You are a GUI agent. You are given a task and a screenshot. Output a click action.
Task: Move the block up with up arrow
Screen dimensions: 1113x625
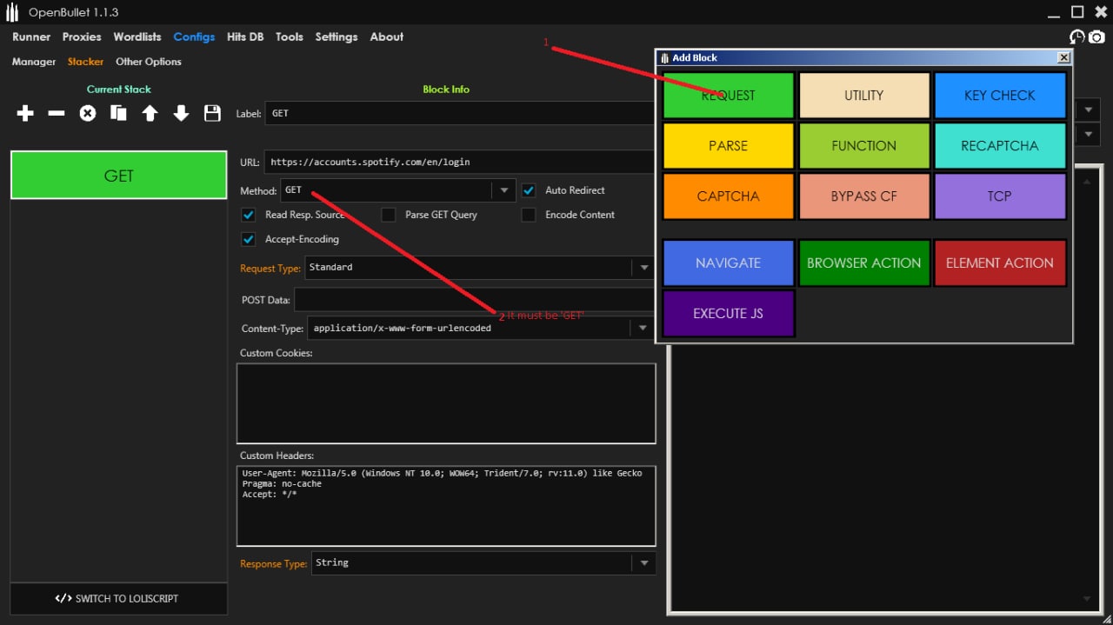(150, 113)
